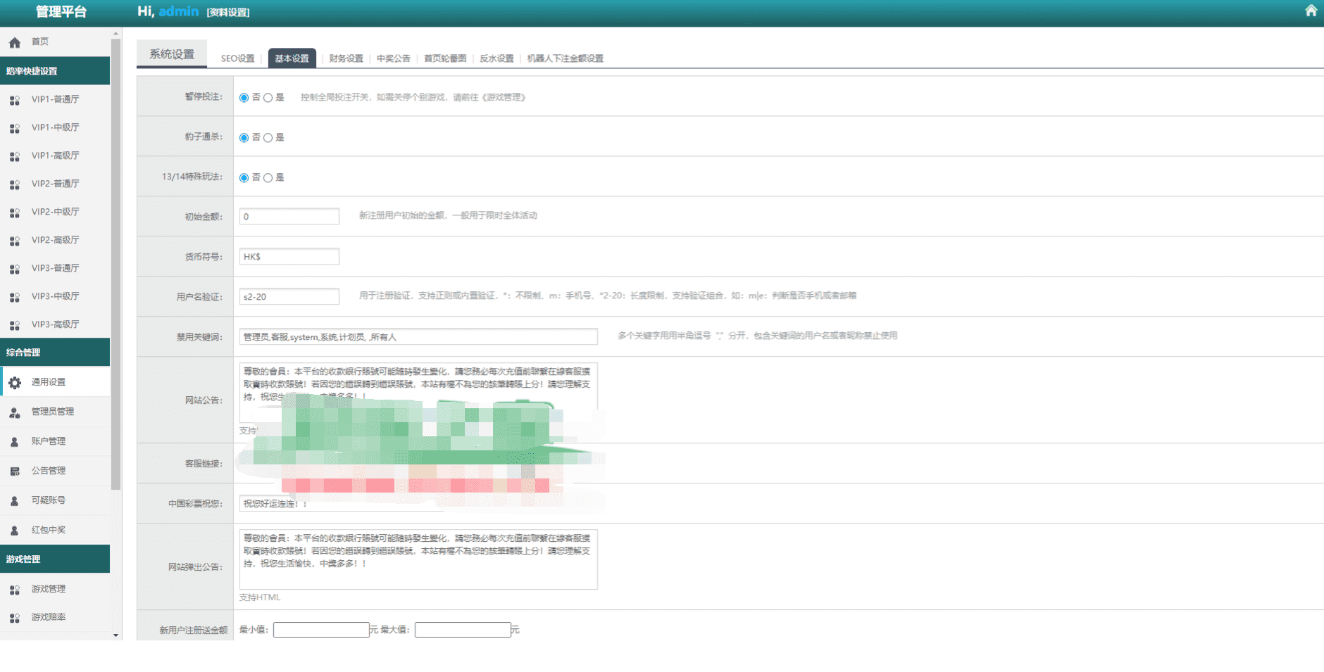
Task: Click the 初始金额 input field
Action: tap(289, 217)
